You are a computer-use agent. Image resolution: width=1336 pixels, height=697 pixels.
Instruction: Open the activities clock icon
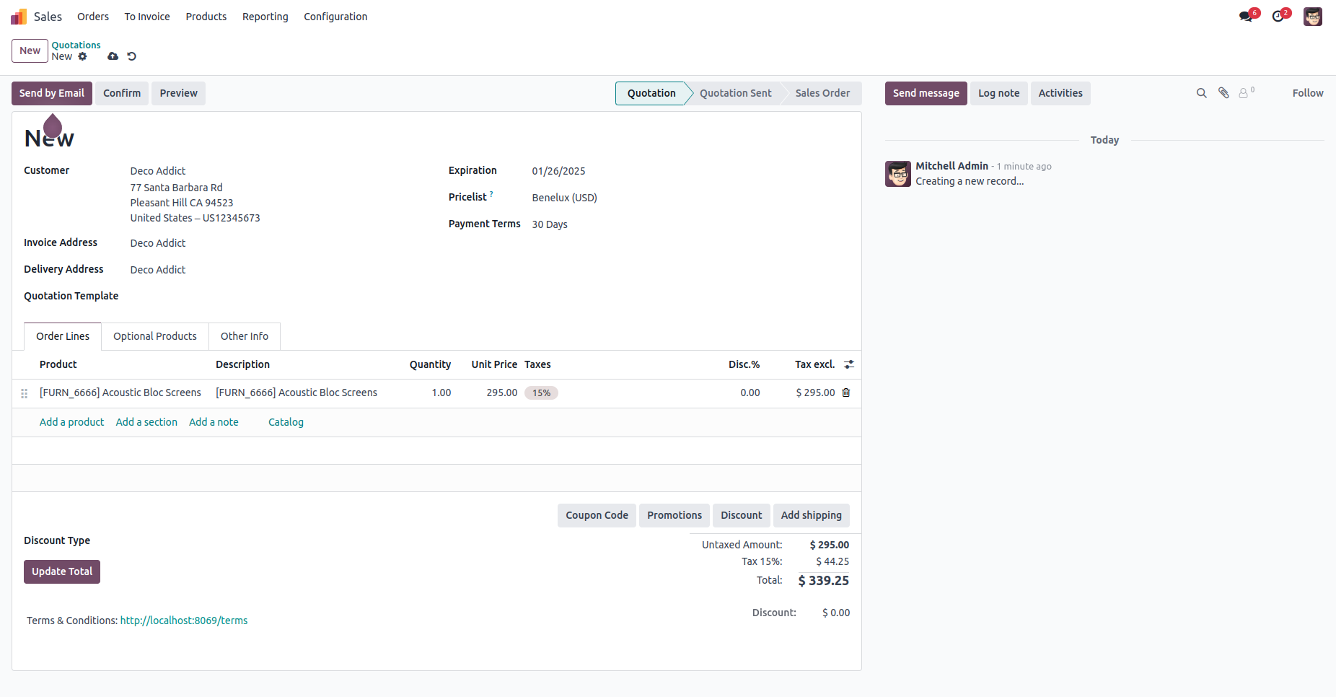(x=1278, y=16)
